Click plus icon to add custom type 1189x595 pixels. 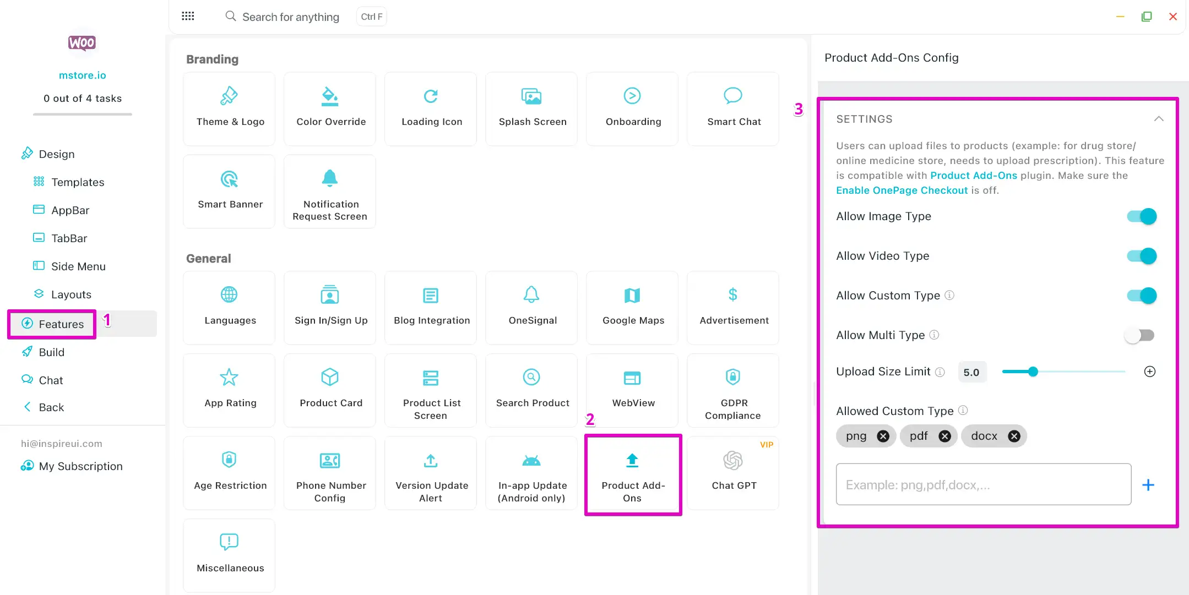click(1148, 485)
